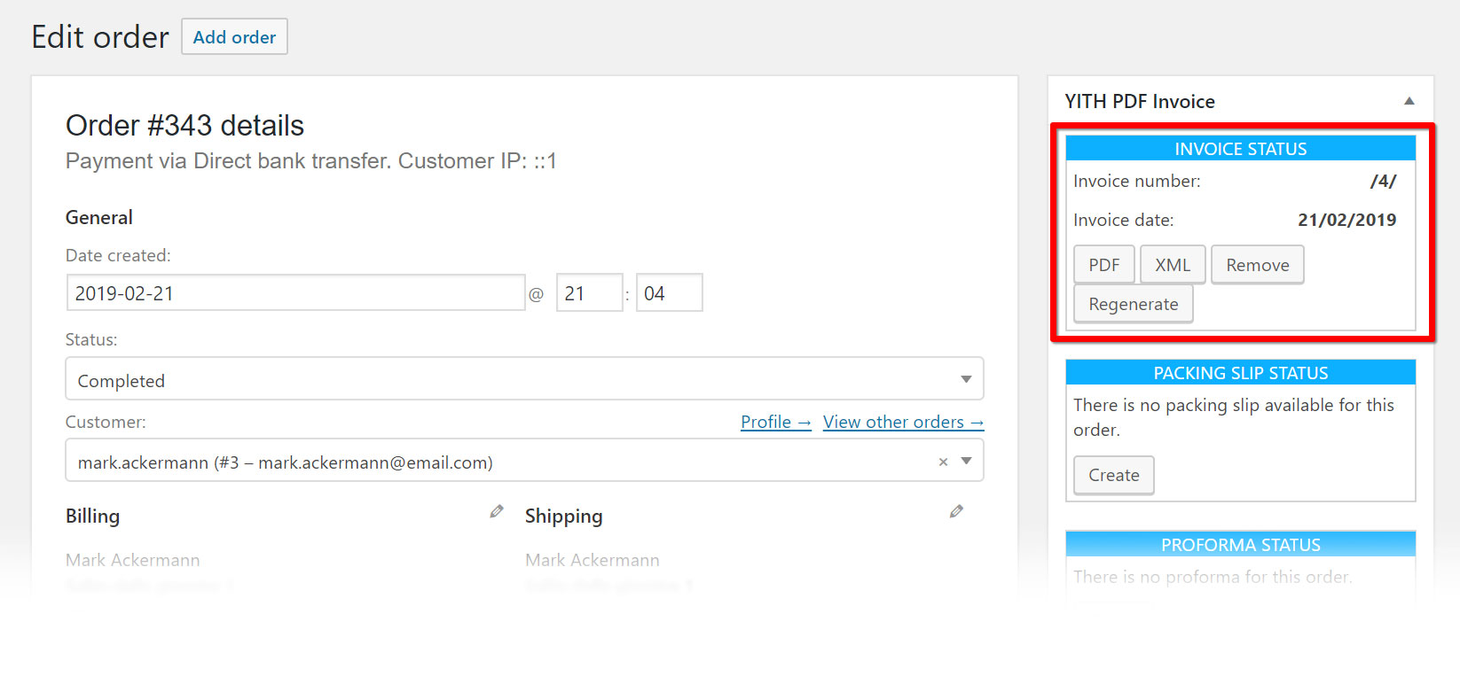This screenshot has height=699, width=1460.
Task: Open the order Status dropdown
Action: tap(524, 379)
